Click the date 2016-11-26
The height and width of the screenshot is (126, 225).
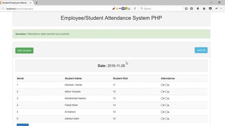click(116, 66)
